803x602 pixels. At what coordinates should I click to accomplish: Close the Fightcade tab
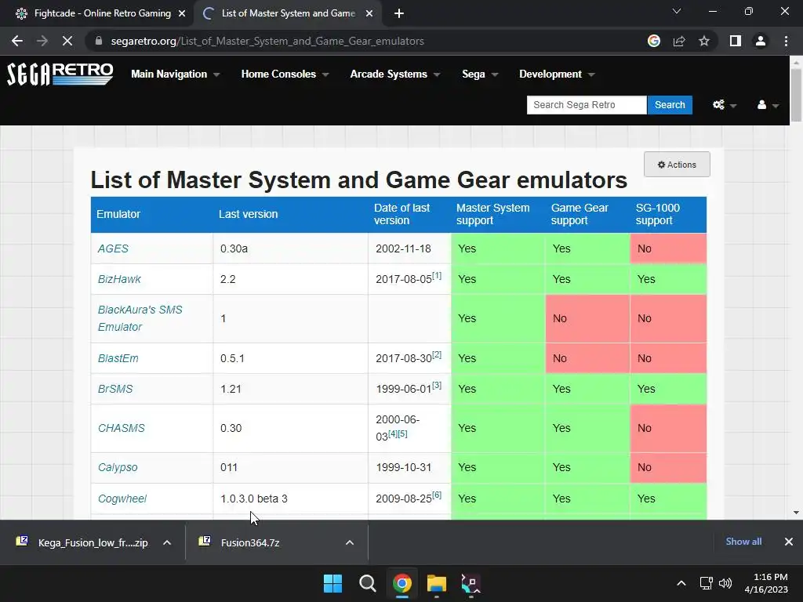click(x=182, y=13)
